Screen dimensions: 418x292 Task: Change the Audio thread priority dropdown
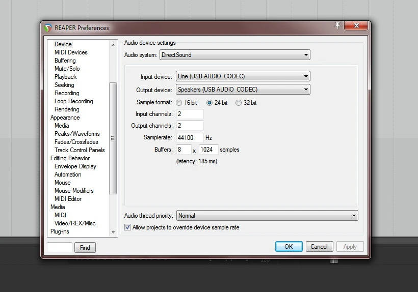click(x=267, y=216)
